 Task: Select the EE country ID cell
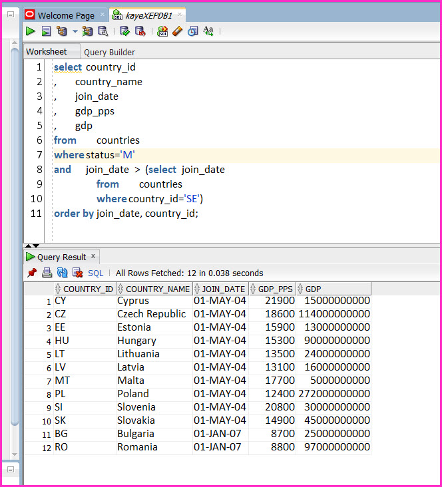85,327
